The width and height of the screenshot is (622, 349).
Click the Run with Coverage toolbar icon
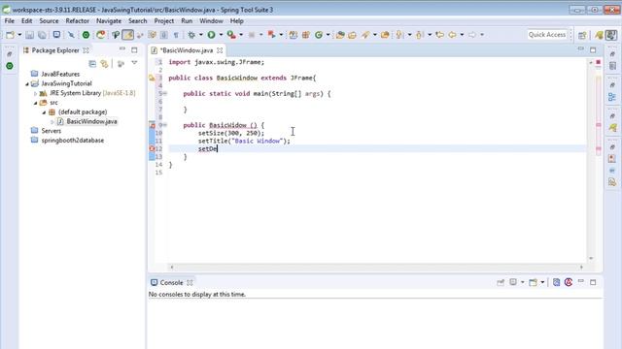[231, 35]
